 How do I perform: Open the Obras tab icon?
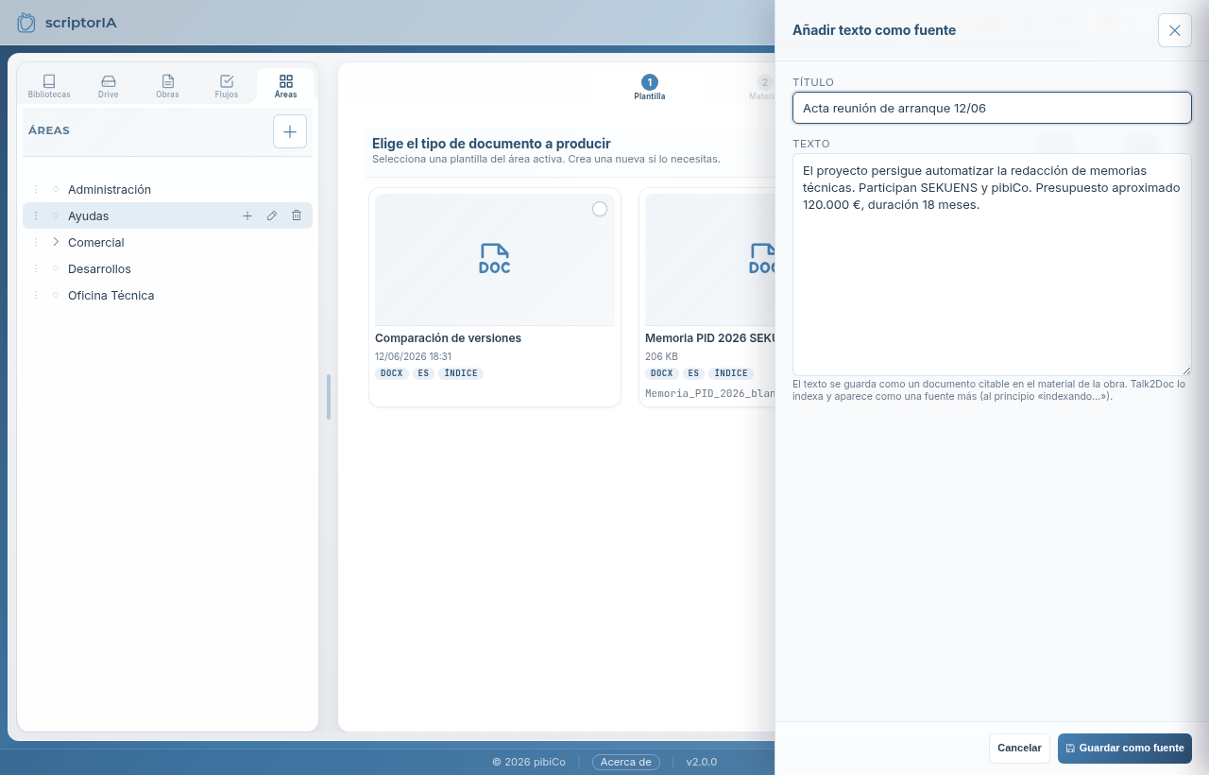167,81
